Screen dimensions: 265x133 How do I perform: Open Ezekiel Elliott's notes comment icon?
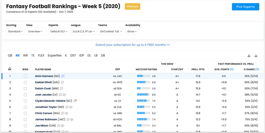tap(62, 82)
